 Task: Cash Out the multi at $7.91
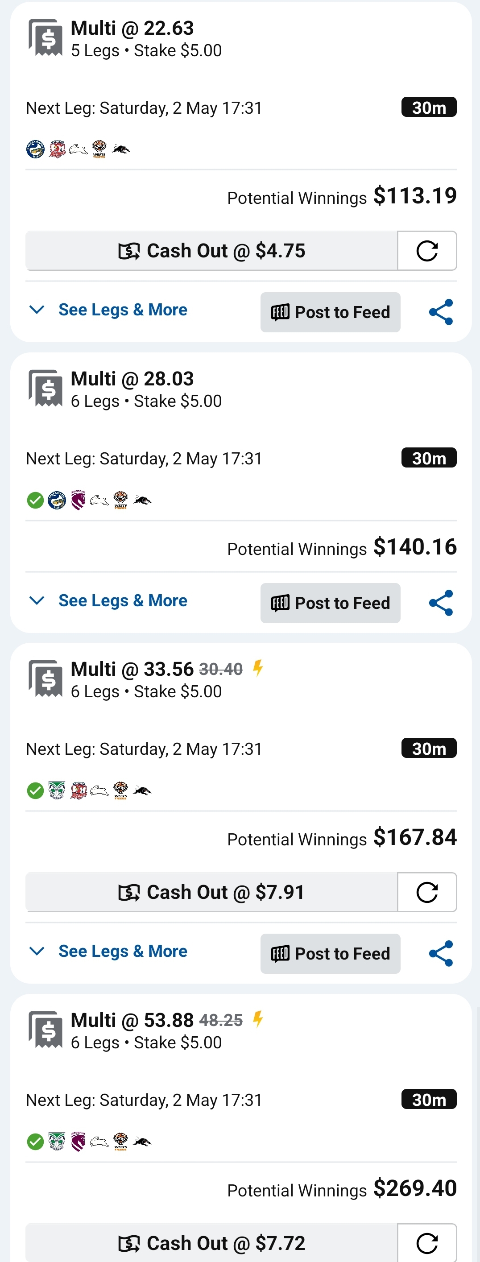pos(211,892)
